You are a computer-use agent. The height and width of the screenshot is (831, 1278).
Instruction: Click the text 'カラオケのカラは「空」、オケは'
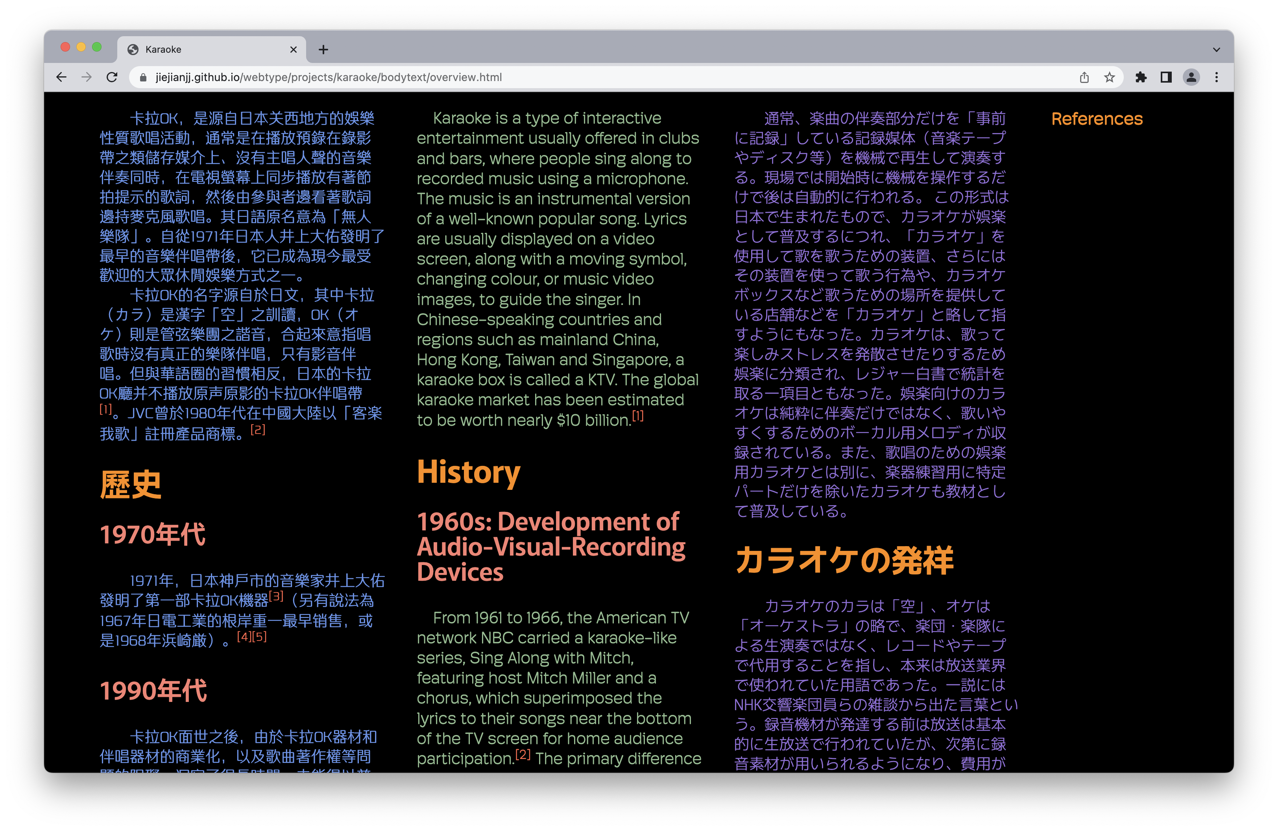click(877, 606)
